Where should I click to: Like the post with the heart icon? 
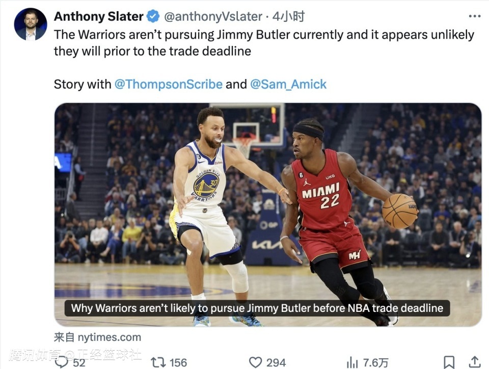tap(255, 362)
